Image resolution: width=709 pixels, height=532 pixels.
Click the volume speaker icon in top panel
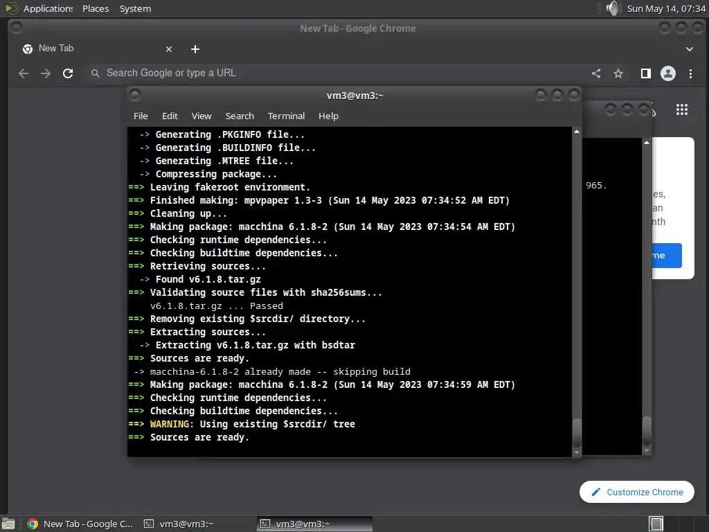[613, 8]
